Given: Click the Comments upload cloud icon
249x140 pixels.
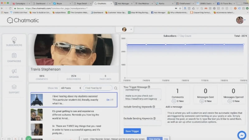Looking at the screenshot, I should click(x=174, y=101).
